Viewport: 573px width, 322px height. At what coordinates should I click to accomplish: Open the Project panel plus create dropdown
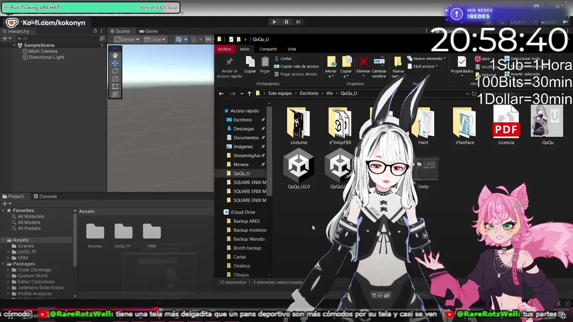click(6, 203)
